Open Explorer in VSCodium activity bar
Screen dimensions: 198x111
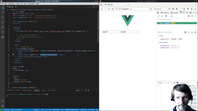2,7
